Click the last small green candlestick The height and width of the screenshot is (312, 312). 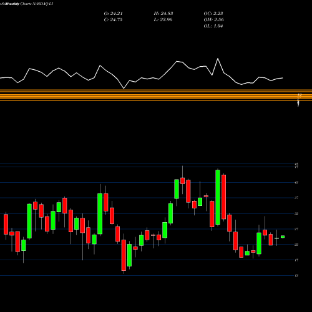[283, 236]
